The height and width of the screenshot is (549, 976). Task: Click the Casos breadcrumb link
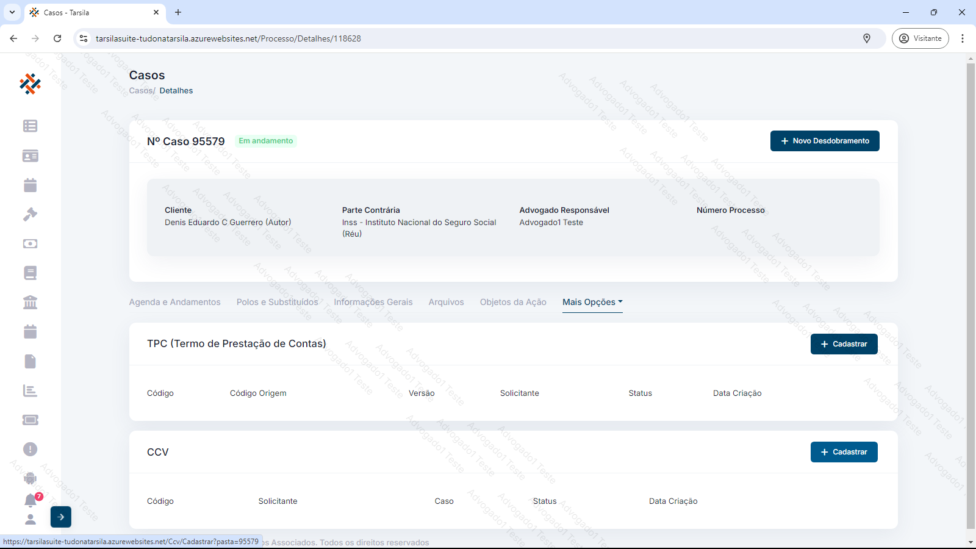[140, 91]
